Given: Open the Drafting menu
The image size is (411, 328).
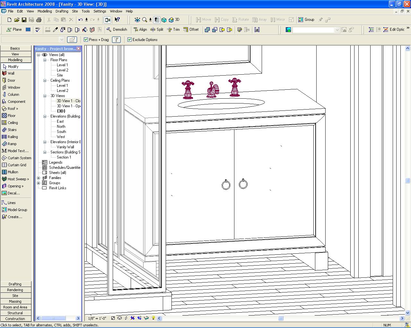Looking at the screenshot, I should click(62, 11).
